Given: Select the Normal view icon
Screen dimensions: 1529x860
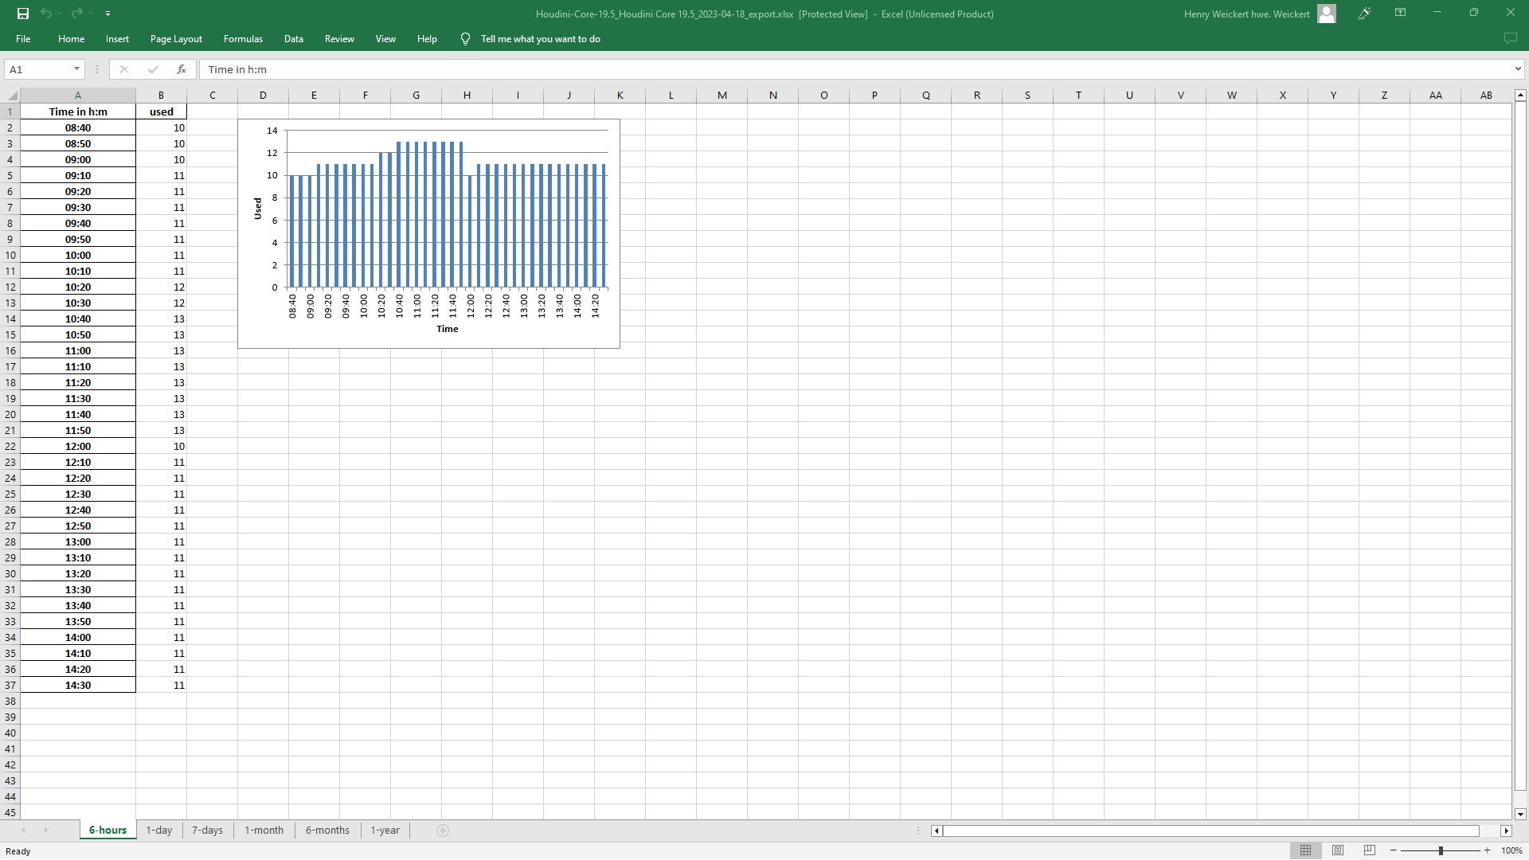Looking at the screenshot, I should click(x=1305, y=850).
